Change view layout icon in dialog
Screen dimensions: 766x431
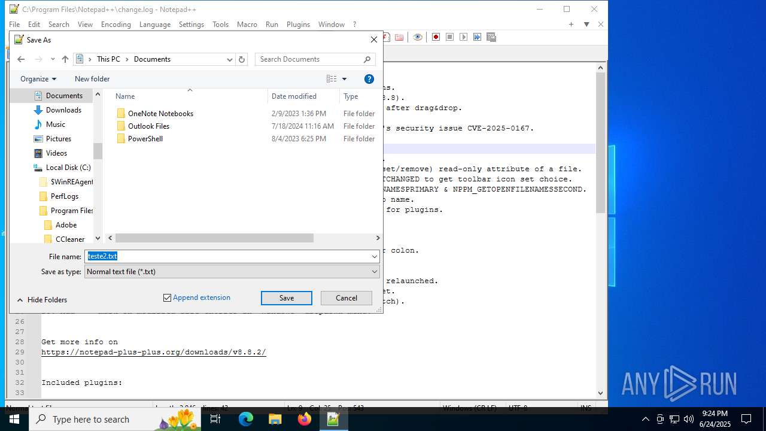click(332, 79)
